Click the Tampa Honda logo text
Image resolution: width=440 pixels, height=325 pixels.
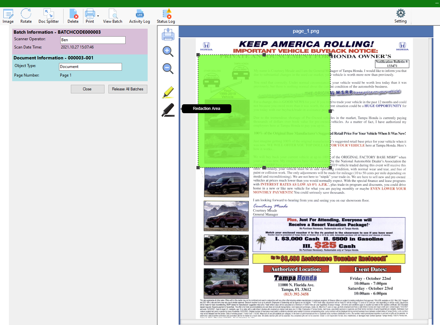(296, 278)
